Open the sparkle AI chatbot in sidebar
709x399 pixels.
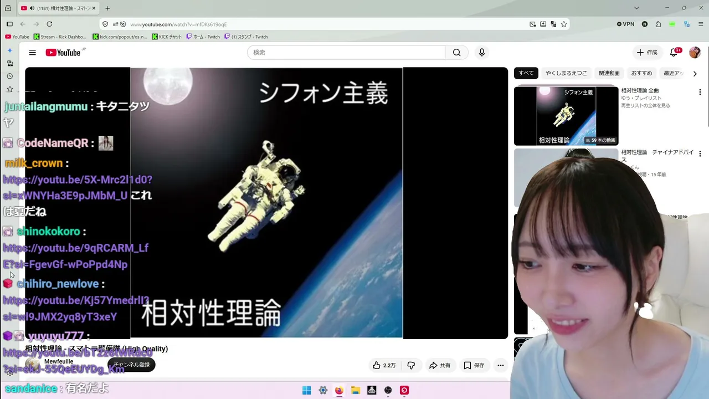click(x=9, y=50)
